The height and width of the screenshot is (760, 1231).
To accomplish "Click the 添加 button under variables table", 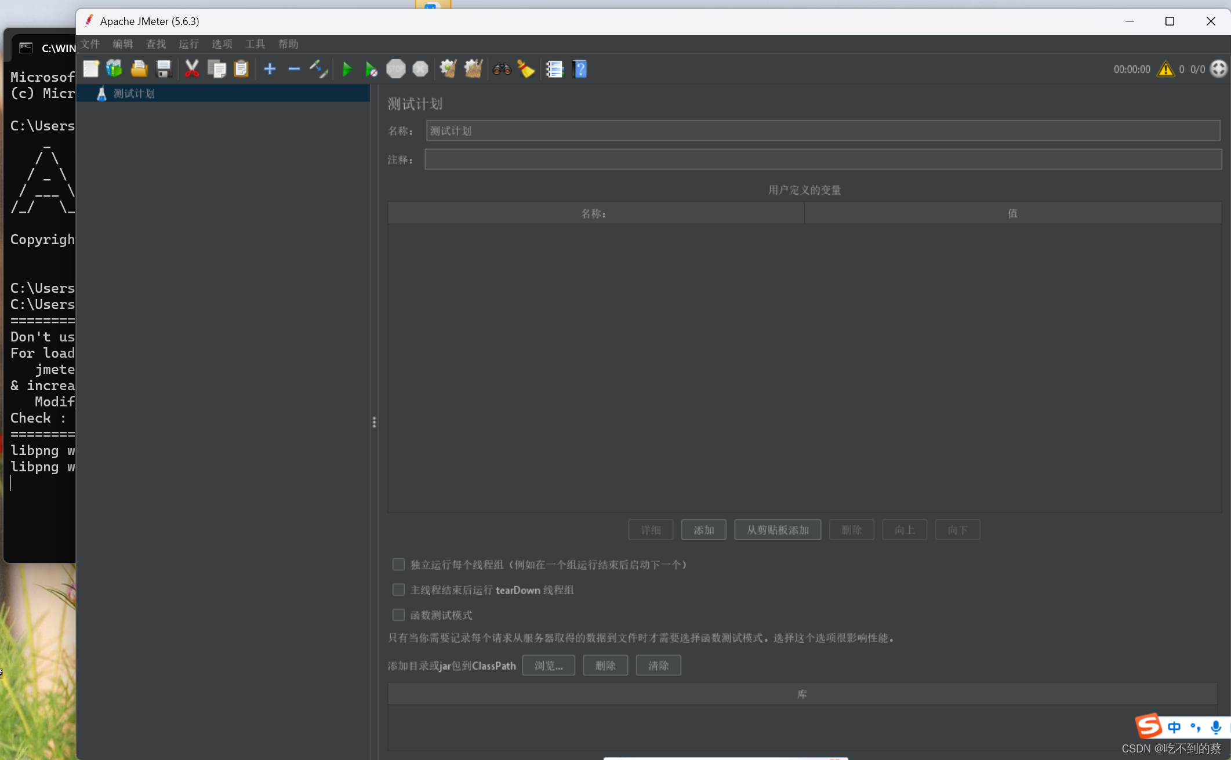I will (x=703, y=530).
